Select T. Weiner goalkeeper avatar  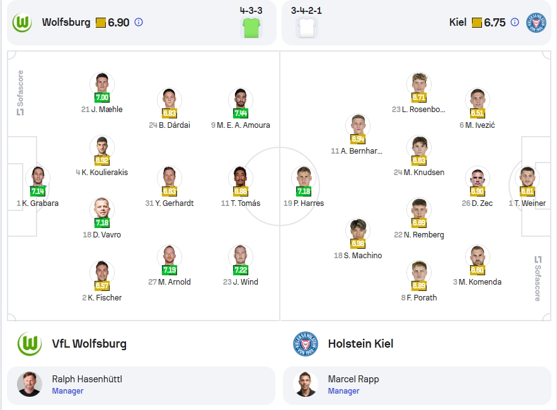coord(527,178)
